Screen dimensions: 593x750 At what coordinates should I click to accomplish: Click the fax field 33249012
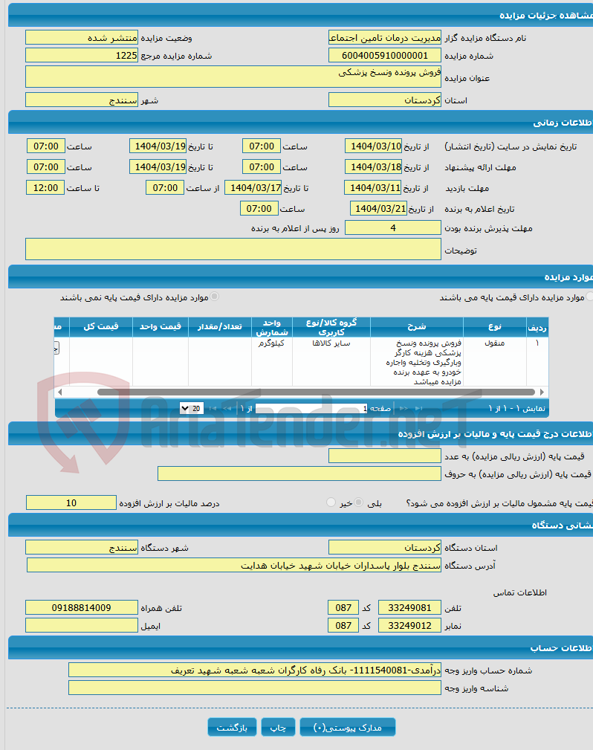[409, 625]
